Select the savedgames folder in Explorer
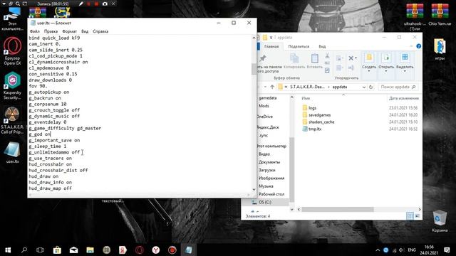 coord(319,115)
